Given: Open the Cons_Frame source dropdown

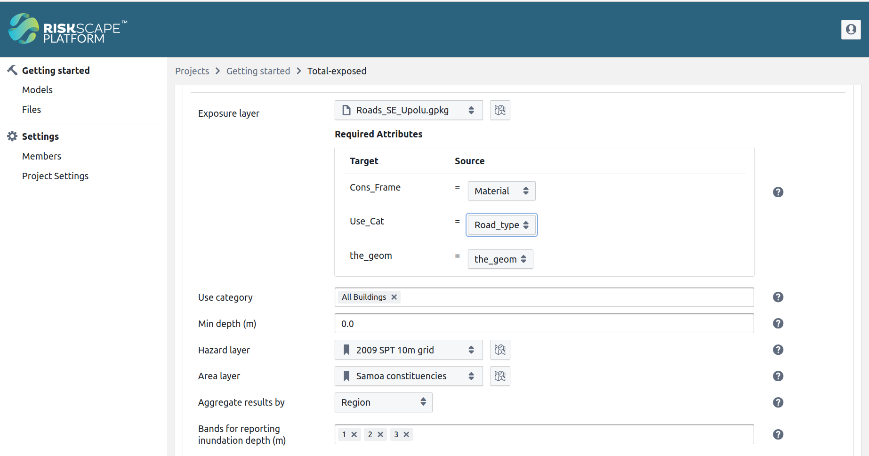Looking at the screenshot, I should (501, 191).
